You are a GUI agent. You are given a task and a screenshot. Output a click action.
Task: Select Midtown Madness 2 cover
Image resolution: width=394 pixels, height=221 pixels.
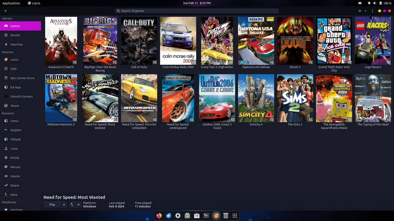[61, 98]
